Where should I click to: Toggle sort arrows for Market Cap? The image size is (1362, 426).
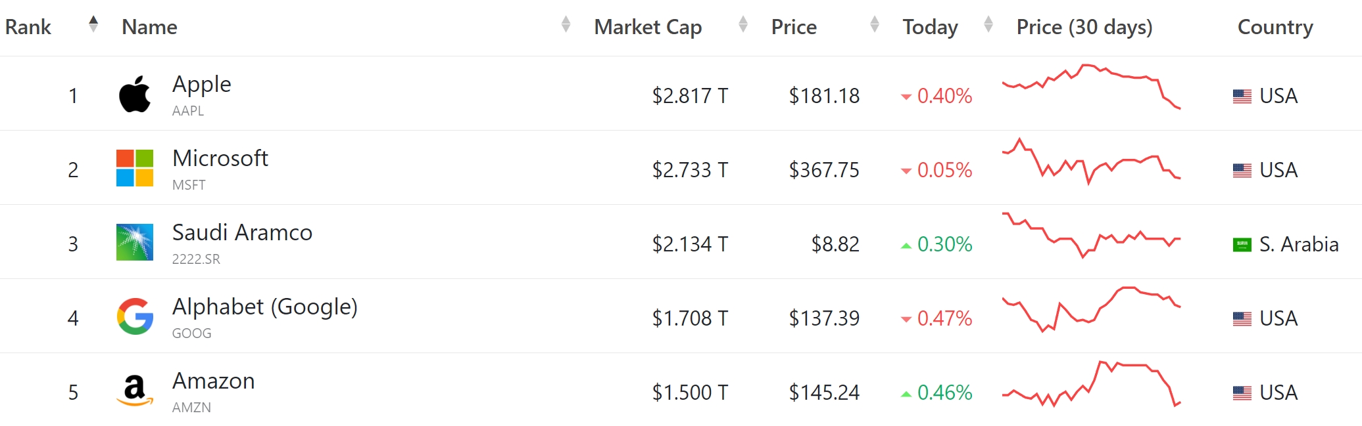[x=743, y=24]
